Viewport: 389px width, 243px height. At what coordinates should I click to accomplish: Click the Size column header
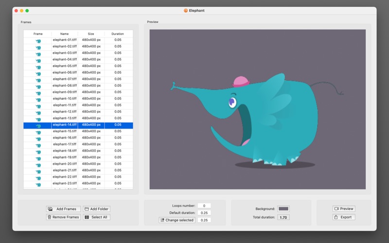point(91,34)
